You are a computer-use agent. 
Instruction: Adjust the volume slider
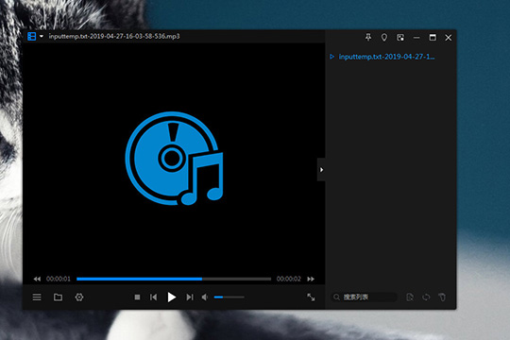(x=229, y=297)
